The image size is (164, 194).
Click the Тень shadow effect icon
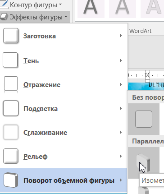click(10, 60)
